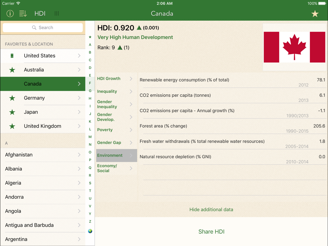Tap the Wi-Fi status icon
Image resolution: width=328 pixels, height=246 pixels.
point(18,3)
